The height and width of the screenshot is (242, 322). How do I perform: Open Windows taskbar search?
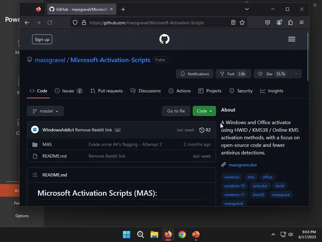[x=141, y=234]
